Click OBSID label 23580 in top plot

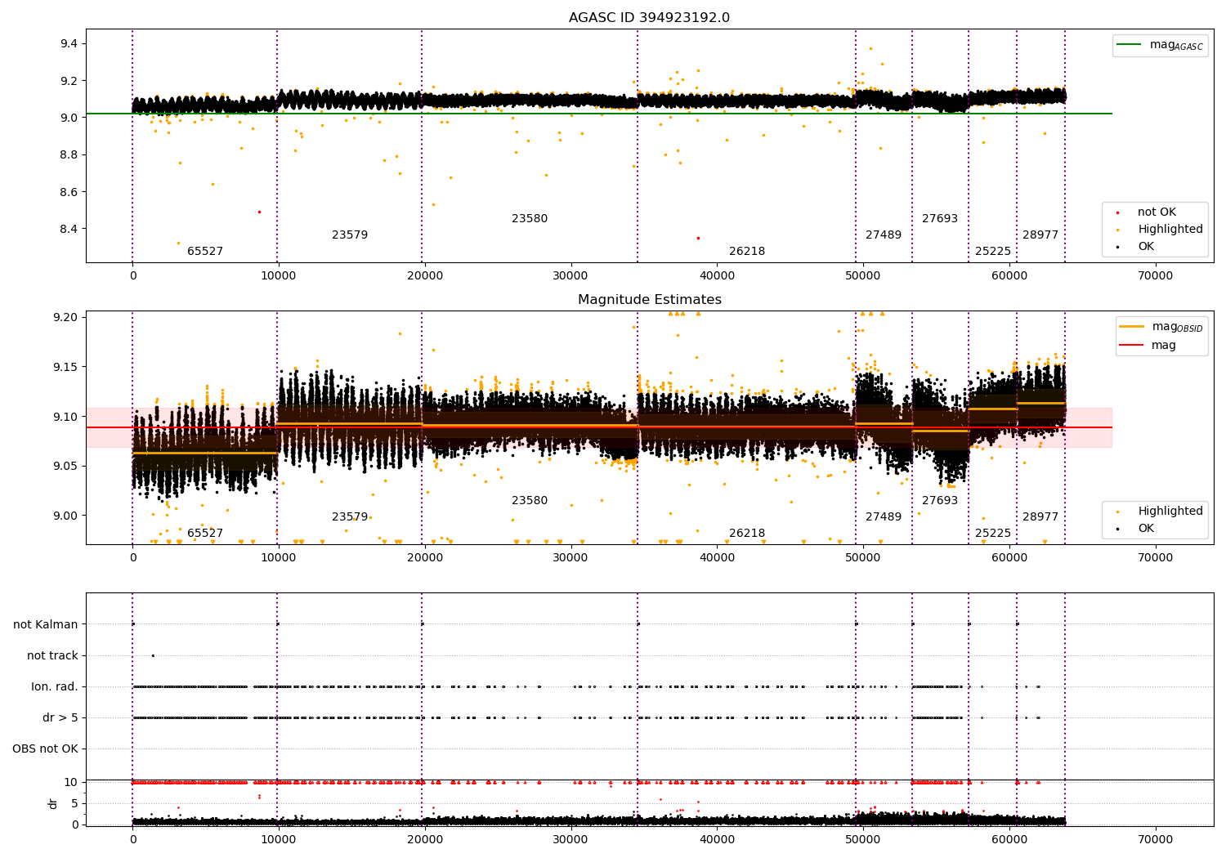(x=530, y=219)
